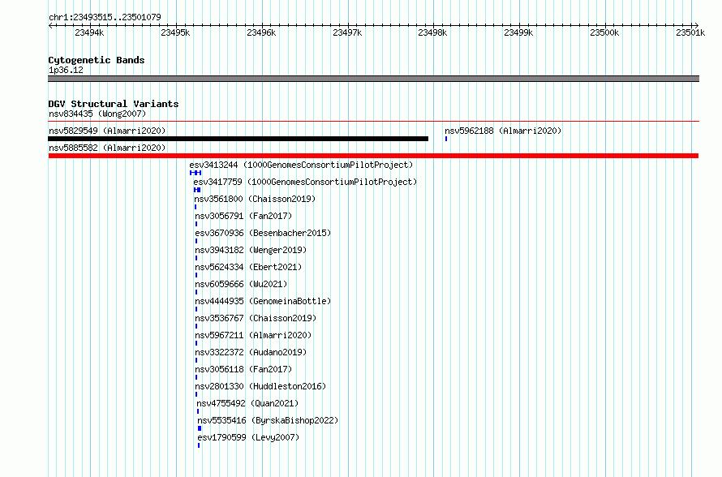This screenshot has height=477, width=722.
Task: Click the blue nsv2801330 variant glyph
Action: (x=196, y=394)
